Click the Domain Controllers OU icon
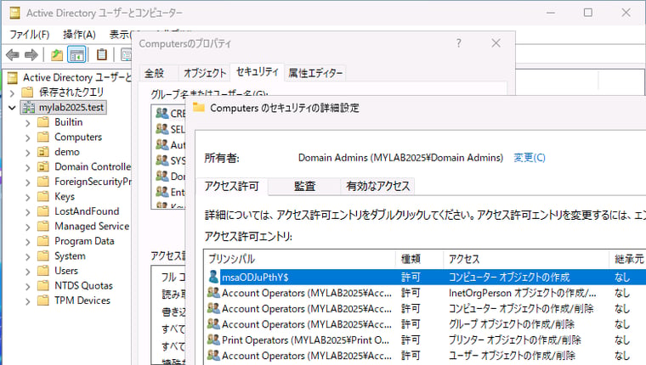Viewport: 646px width, 365px height. 43,166
